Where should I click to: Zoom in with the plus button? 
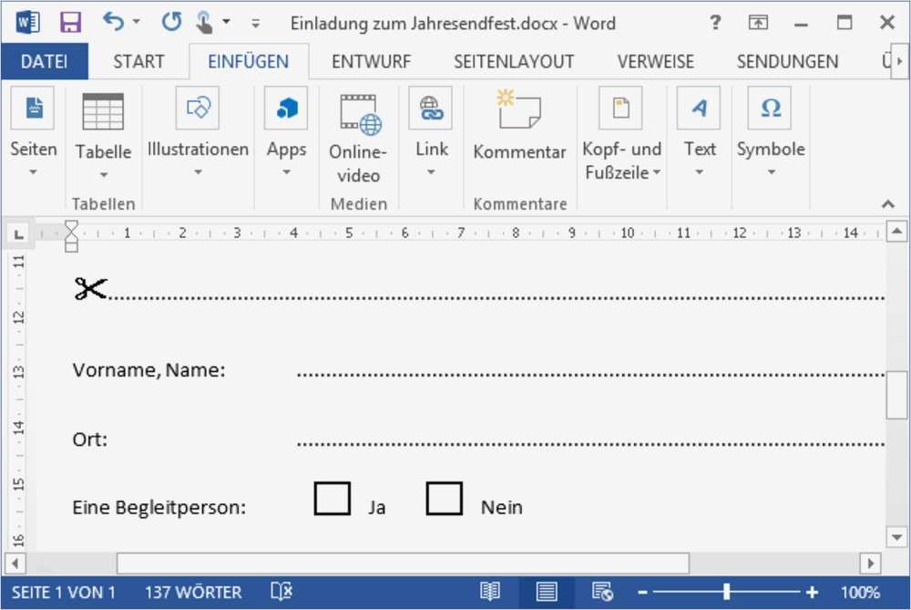813,593
